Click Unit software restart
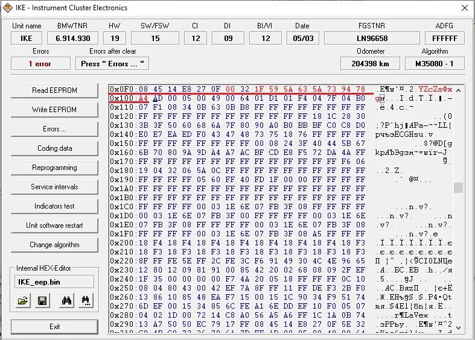The width and height of the screenshot is (475, 340). 54,225
